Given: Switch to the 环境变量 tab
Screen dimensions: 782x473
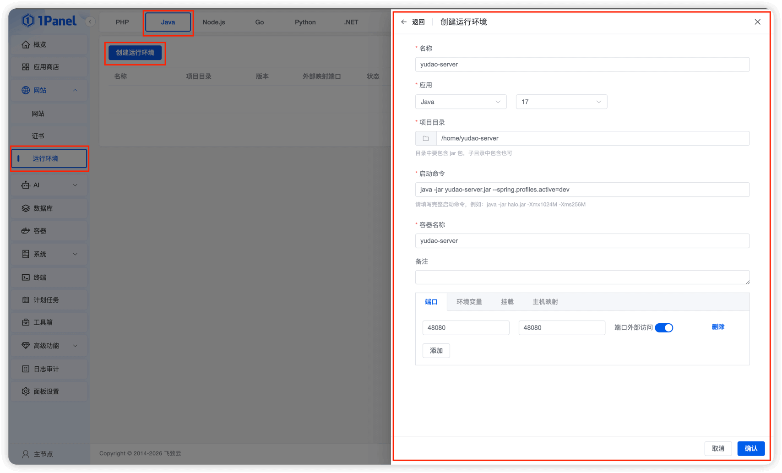Looking at the screenshot, I should pyautogui.click(x=469, y=302).
